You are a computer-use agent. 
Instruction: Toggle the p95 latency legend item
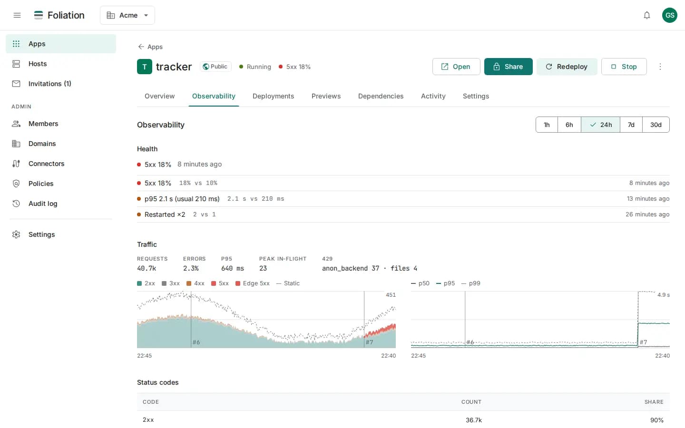(446, 283)
